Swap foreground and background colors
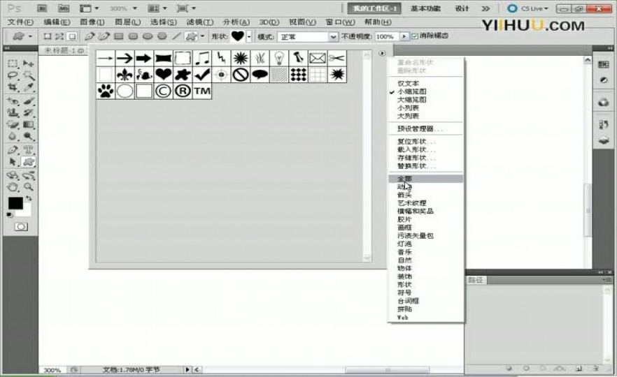 click(29, 198)
